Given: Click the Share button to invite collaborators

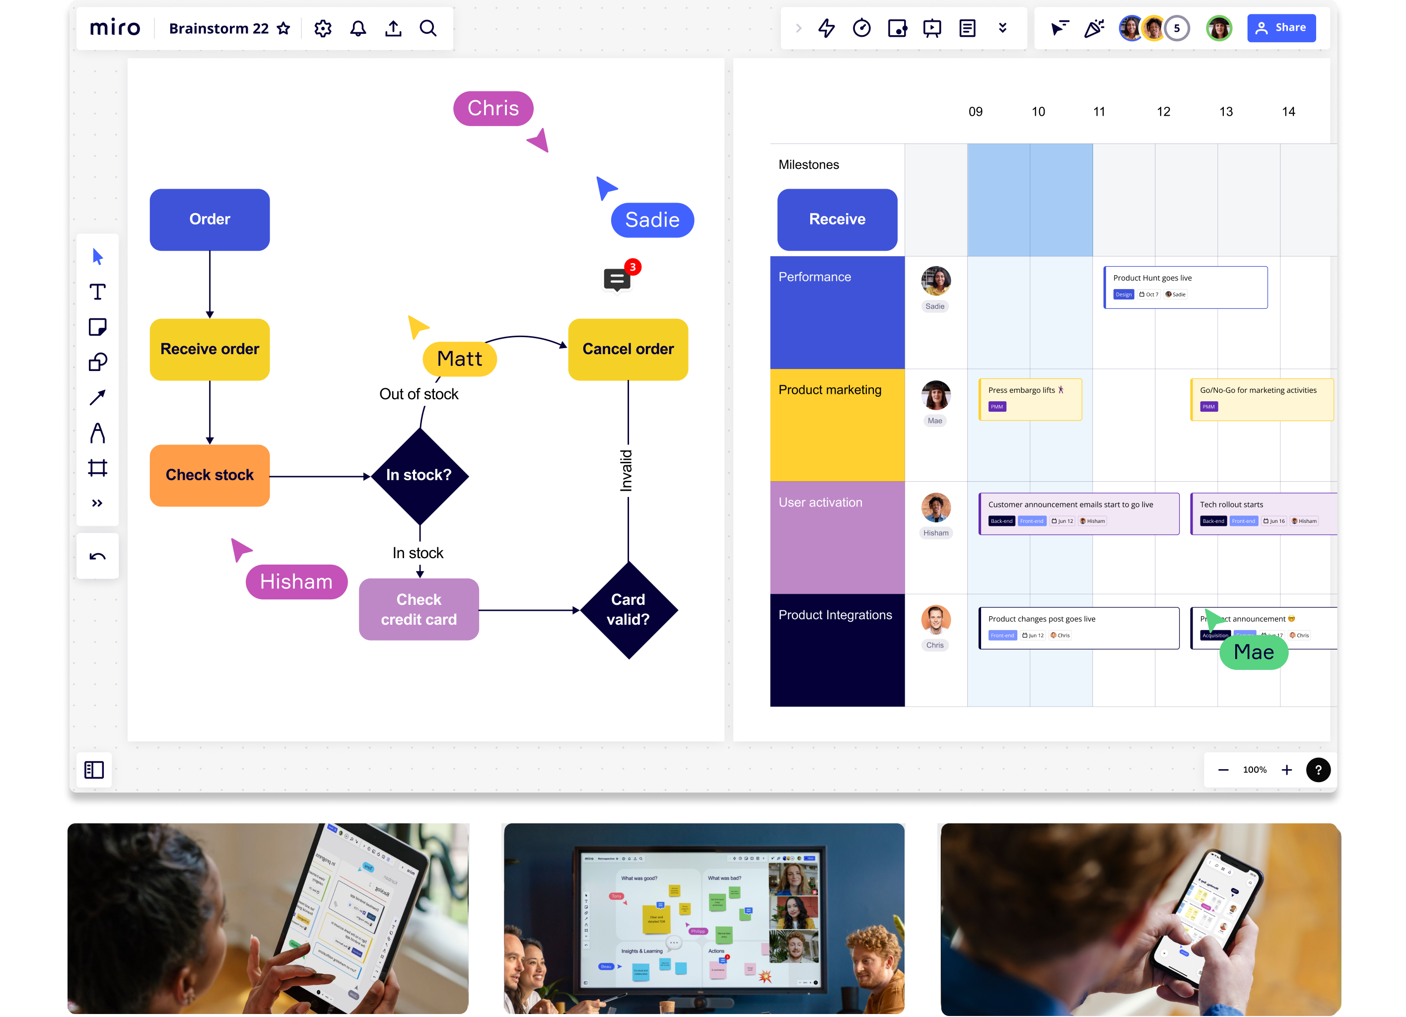Looking at the screenshot, I should (1283, 27).
